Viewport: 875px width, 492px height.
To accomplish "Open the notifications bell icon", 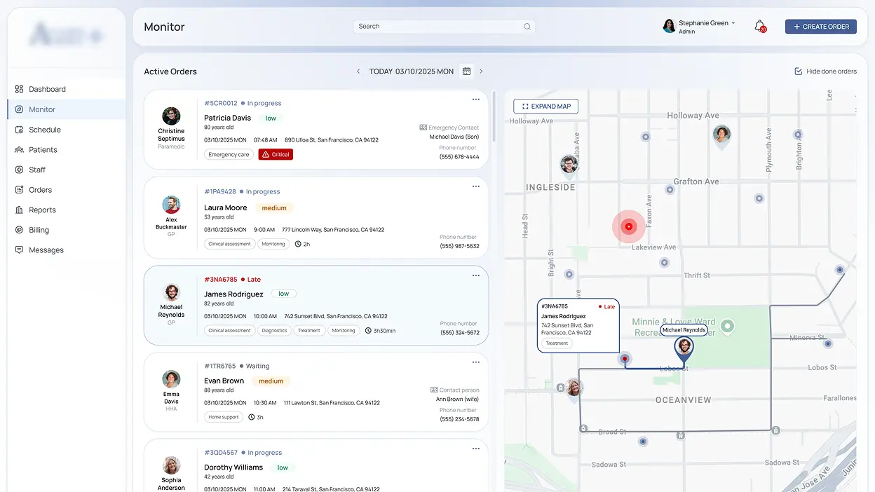I will pyautogui.click(x=759, y=26).
